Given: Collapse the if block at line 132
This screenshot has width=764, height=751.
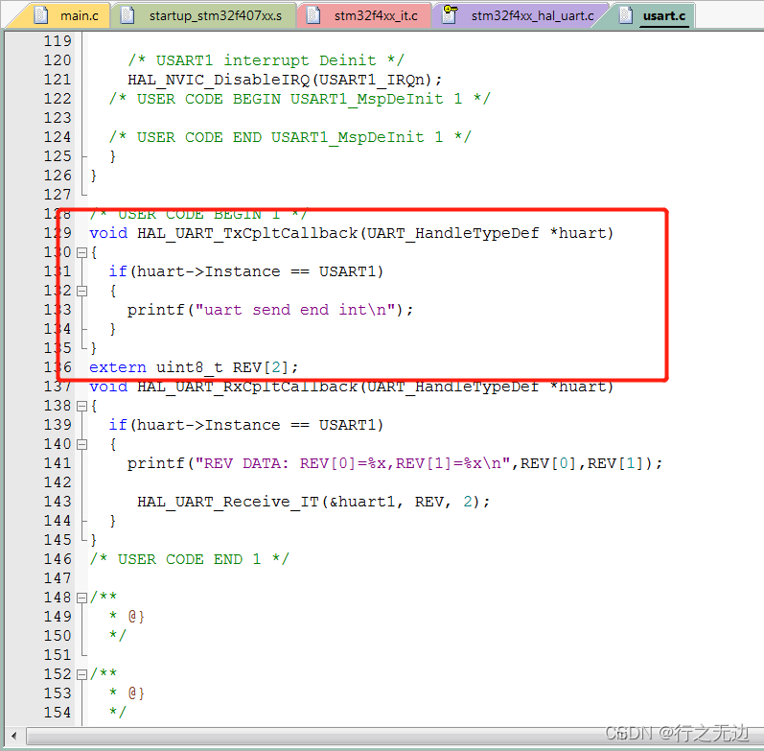Looking at the screenshot, I should [81, 292].
